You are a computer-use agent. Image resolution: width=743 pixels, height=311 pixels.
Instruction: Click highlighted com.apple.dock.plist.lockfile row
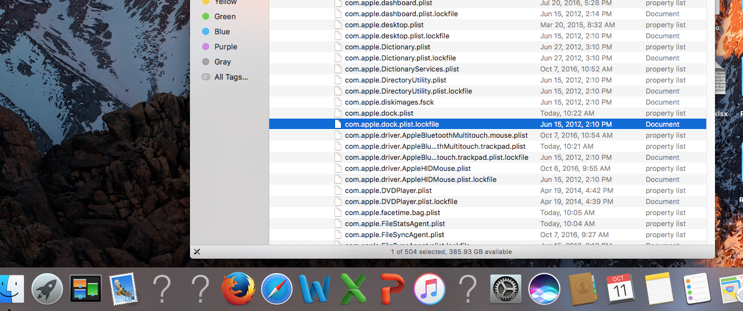point(487,124)
